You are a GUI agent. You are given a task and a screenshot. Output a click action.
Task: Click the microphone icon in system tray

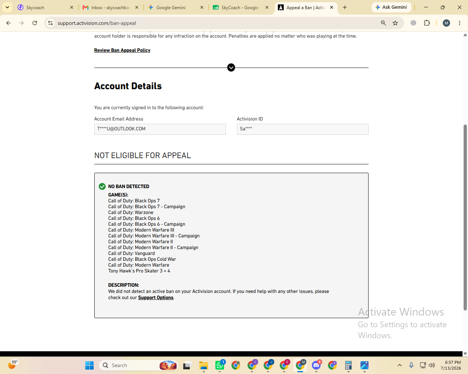[x=411, y=365]
